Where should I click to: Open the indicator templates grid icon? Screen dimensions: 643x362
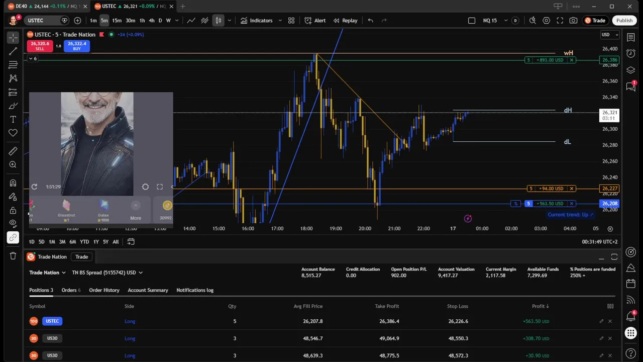coord(291,21)
